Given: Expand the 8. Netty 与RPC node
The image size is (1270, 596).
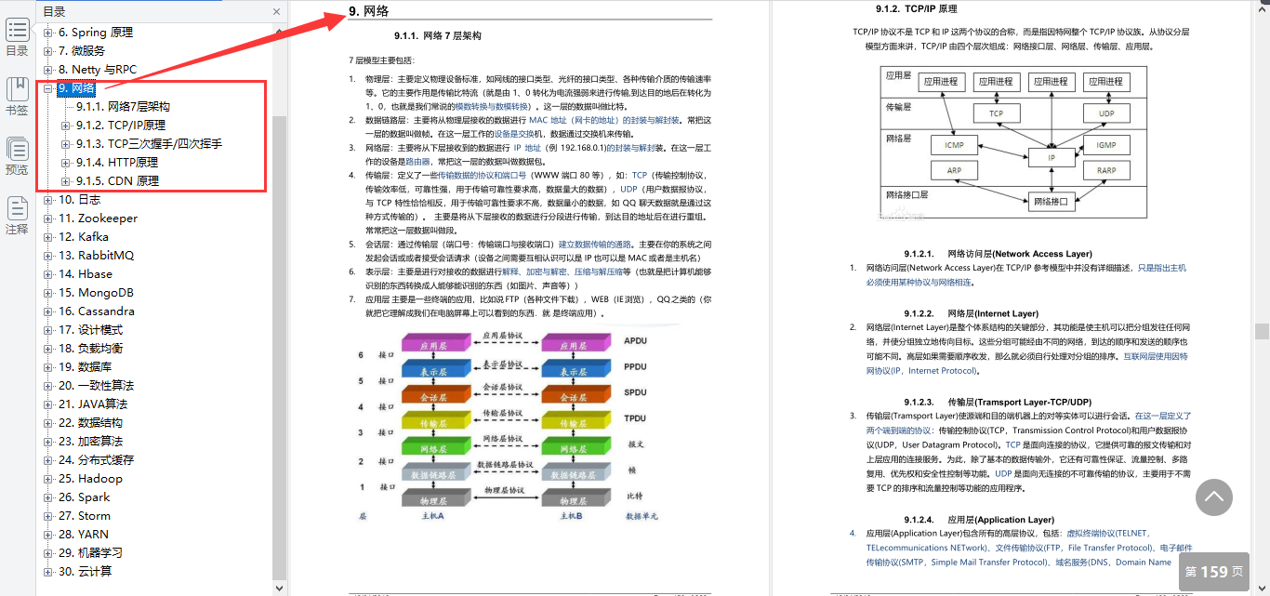Looking at the screenshot, I should [x=48, y=70].
